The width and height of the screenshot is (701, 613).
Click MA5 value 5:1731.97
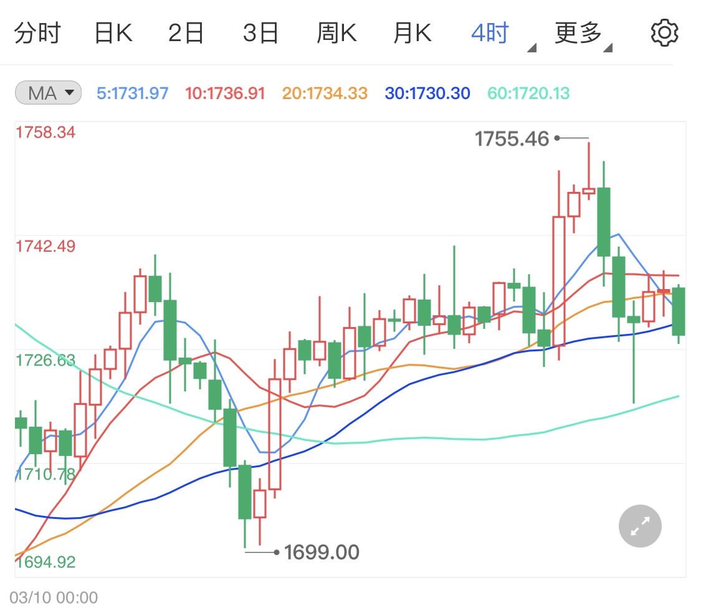pyautogui.click(x=132, y=93)
